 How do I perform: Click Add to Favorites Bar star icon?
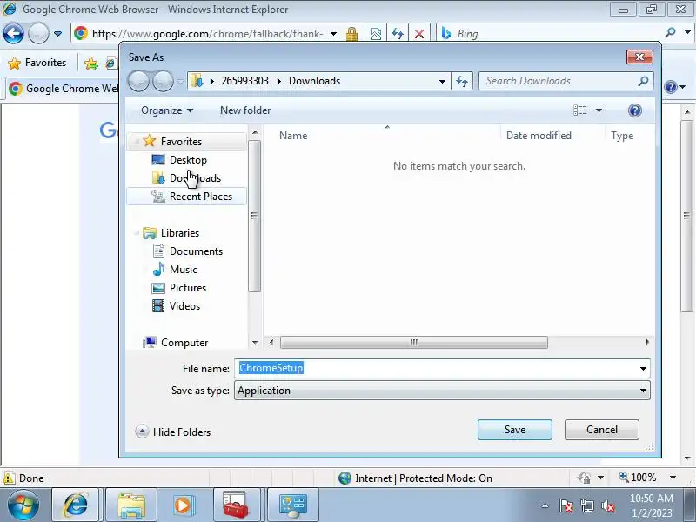pyautogui.click(x=91, y=63)
